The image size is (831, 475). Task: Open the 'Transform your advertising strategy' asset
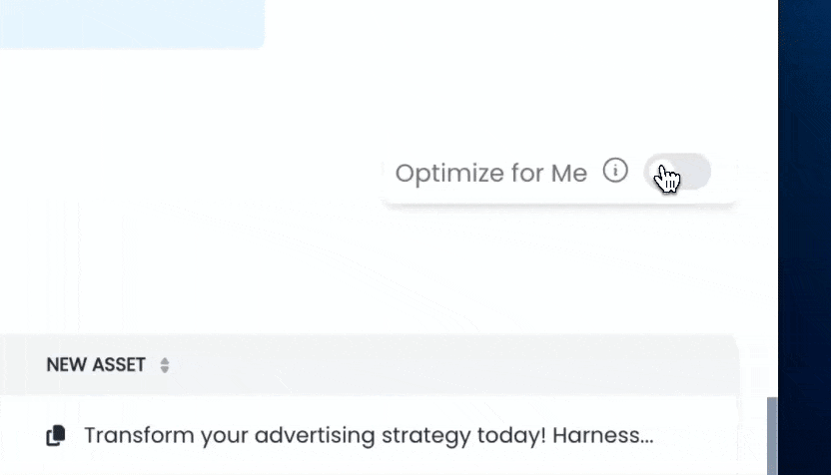point(368,435)
